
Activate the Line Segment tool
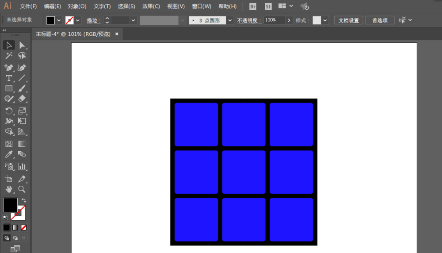(x=22, y=78)
